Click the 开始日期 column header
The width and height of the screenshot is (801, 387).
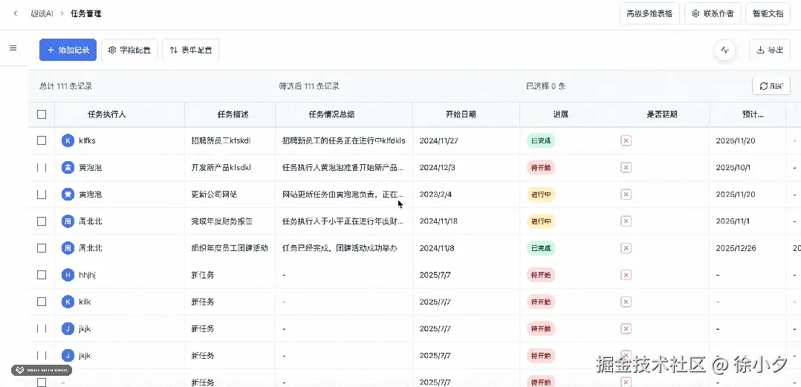pos(461,114)
